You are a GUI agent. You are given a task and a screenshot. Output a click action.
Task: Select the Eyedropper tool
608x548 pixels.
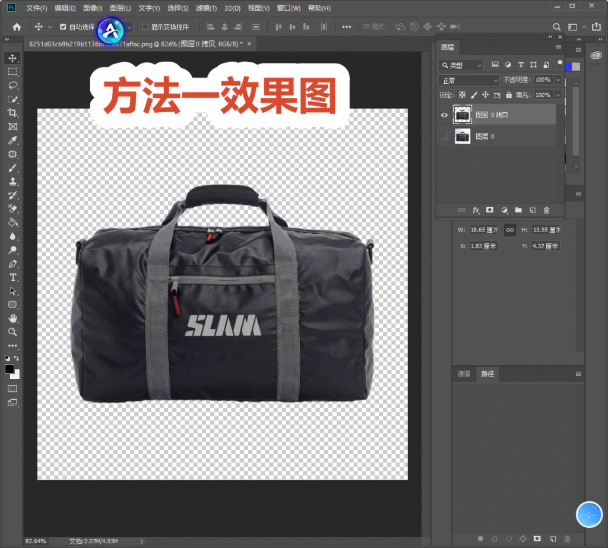point(12,140)
